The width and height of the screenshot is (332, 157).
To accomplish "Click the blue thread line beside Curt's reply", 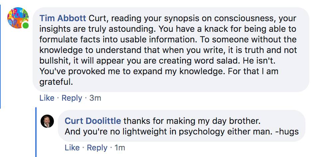I will (x=36, y=132).
